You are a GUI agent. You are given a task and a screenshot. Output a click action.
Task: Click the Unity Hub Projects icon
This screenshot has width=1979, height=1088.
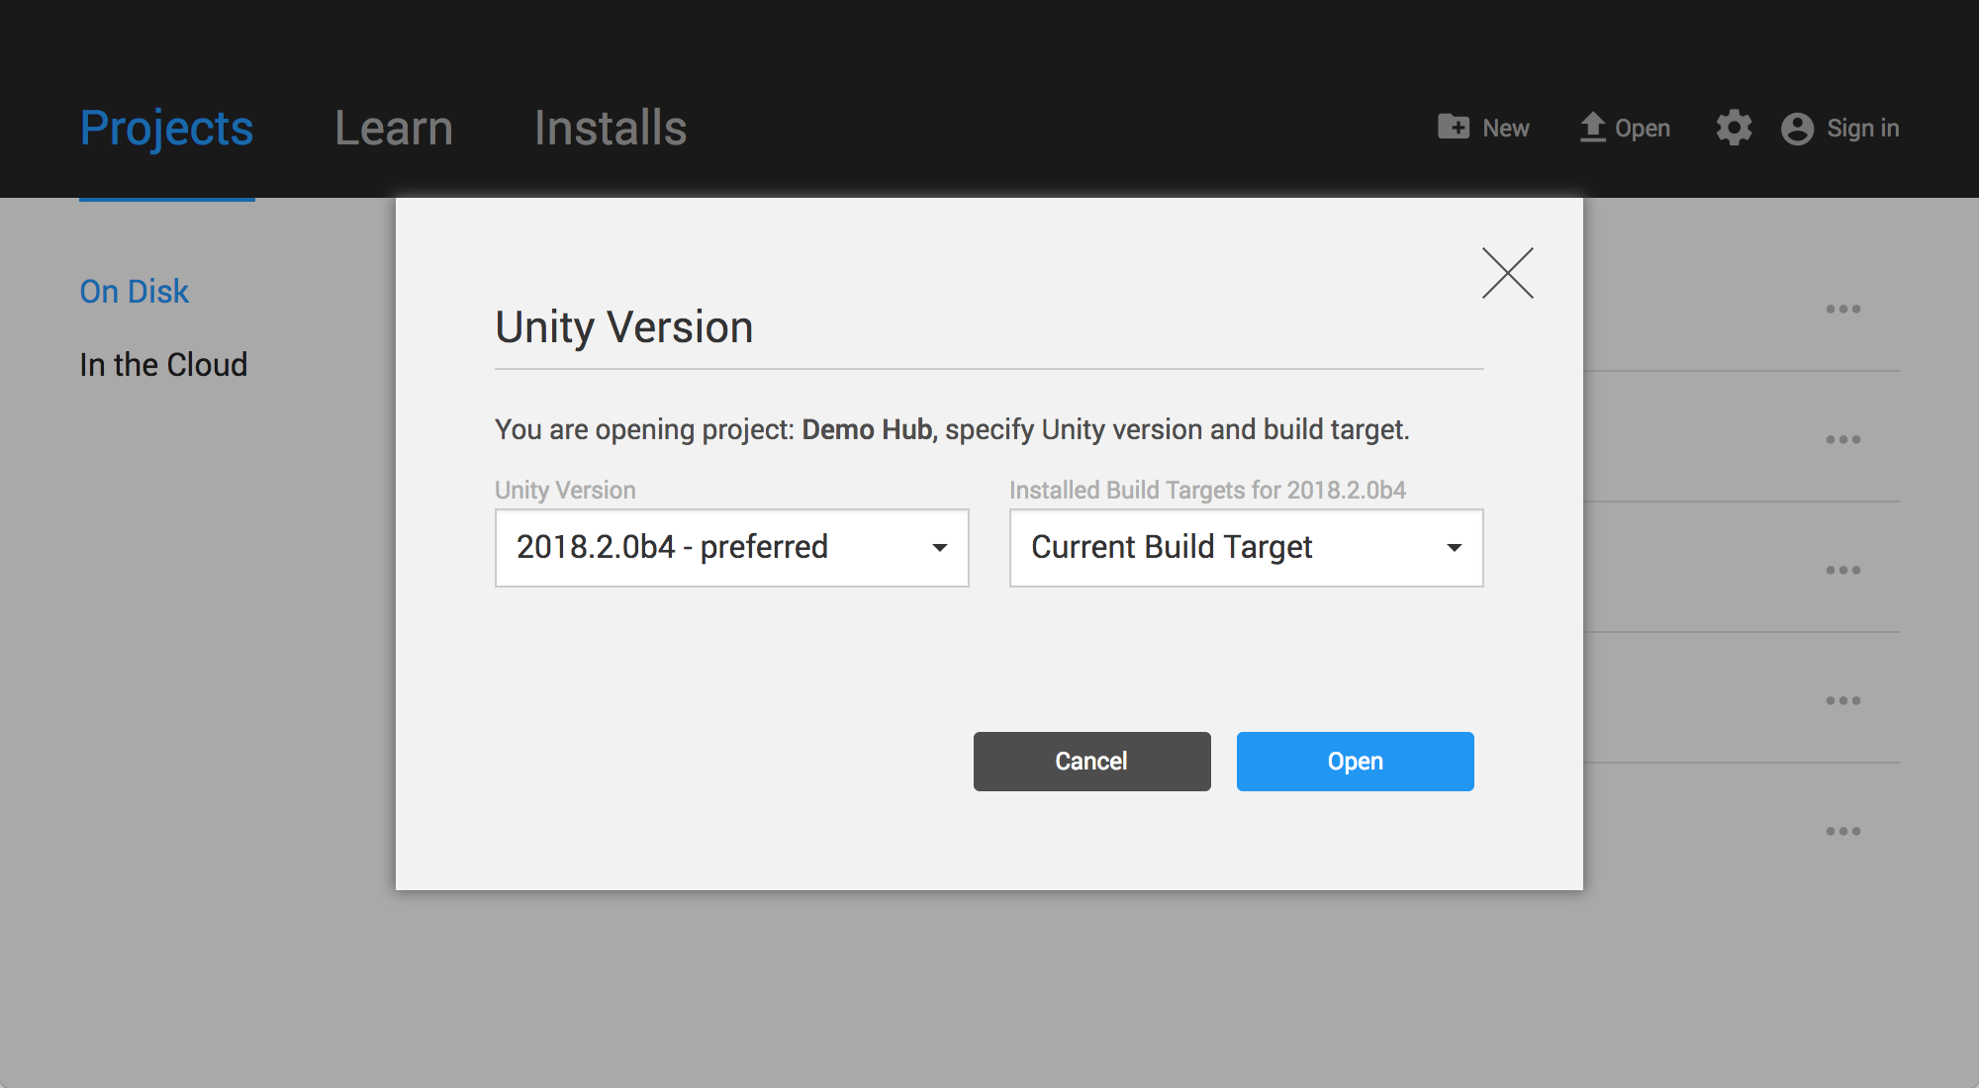[166, 128]
